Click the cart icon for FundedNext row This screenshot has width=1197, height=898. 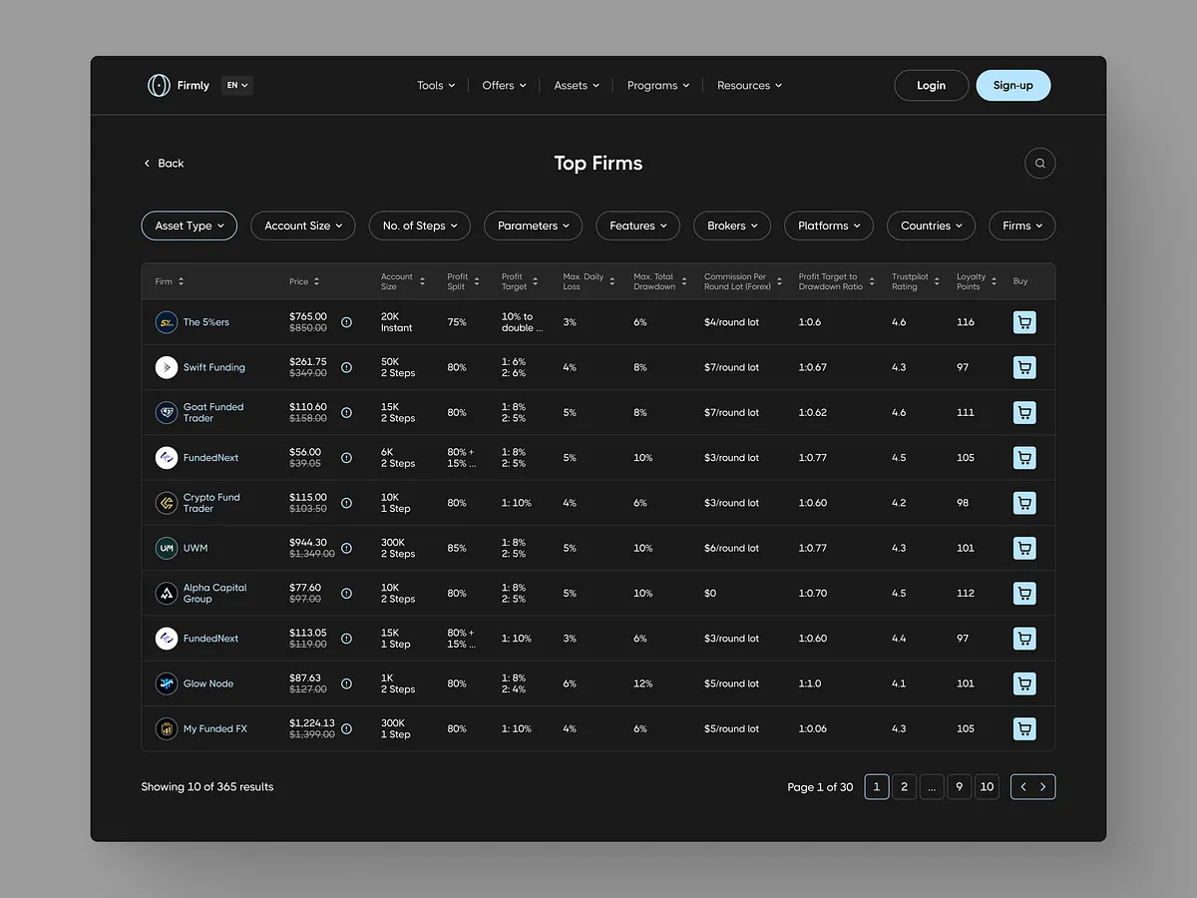coord(1024,457)
